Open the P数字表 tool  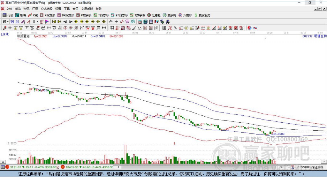coord(84,15)
